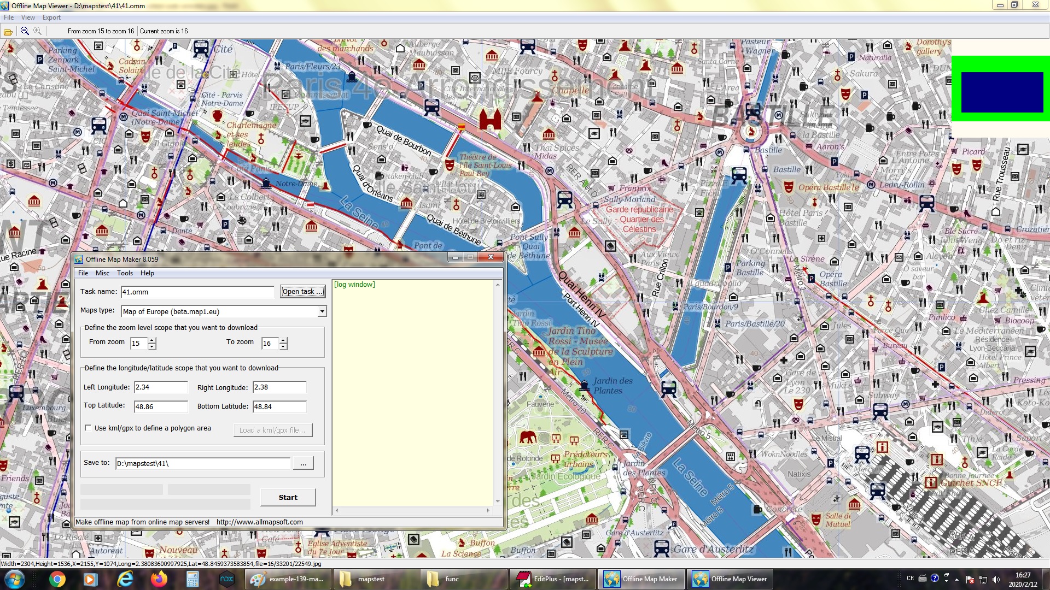1050x590 pixels.
Task: Click the Right Longitude field
Action: 279,387
